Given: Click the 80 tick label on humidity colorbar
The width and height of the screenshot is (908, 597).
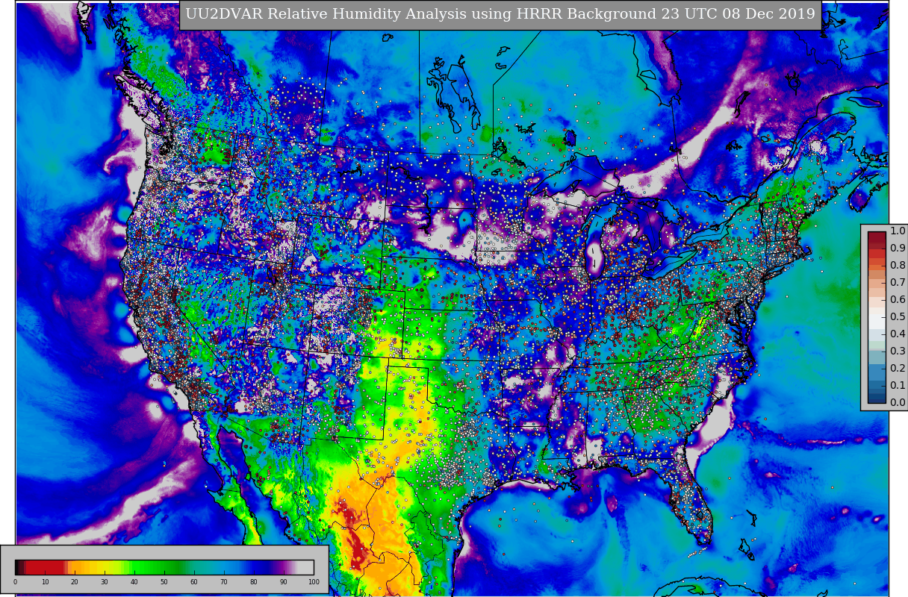Looking at the screenshot, I should point(254,582).
